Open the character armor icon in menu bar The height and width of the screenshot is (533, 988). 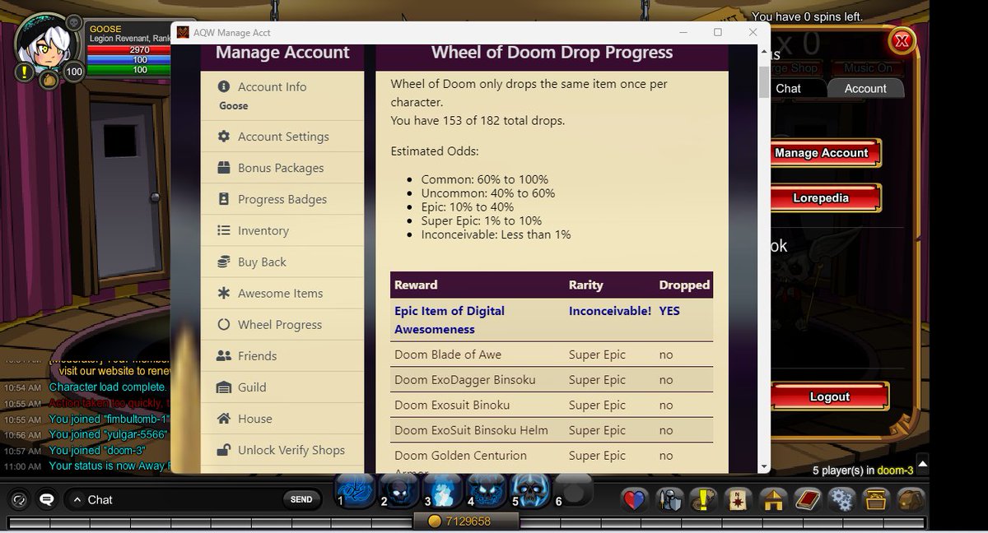pyautogui.click(x=669, y=499)
